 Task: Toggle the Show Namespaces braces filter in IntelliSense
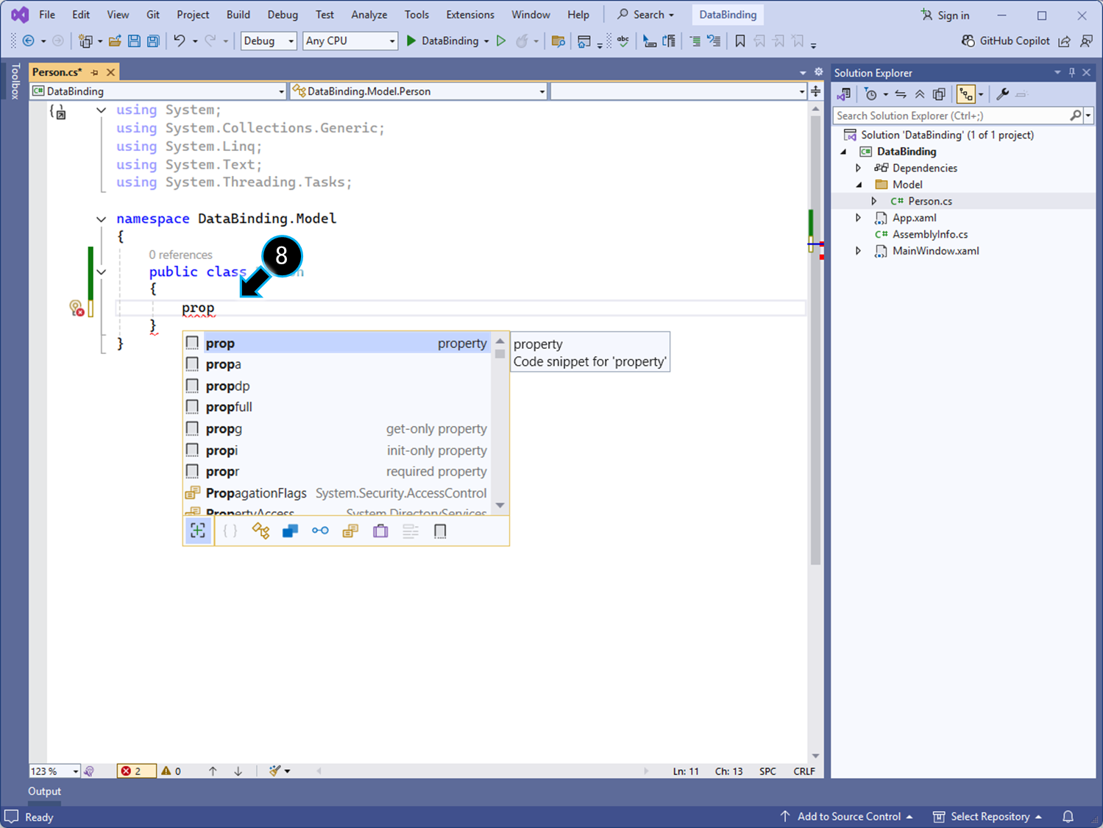pos(230,531)
